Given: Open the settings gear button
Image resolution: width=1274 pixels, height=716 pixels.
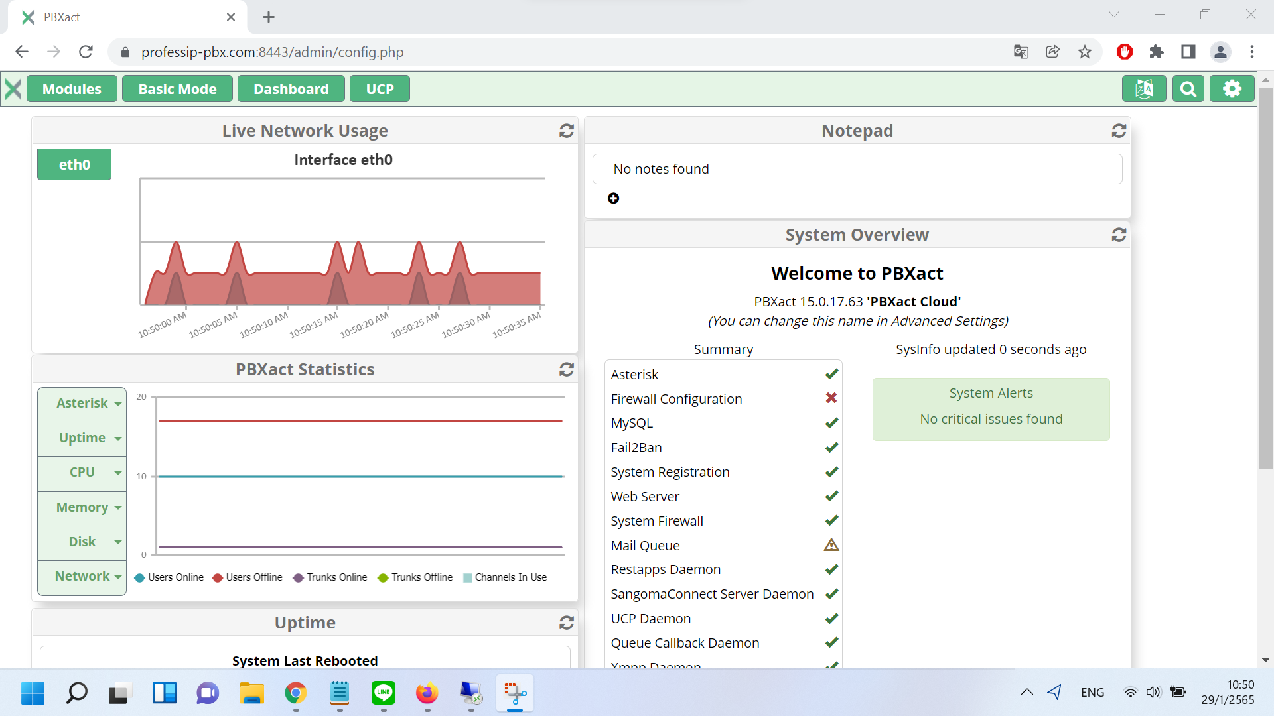Looking at the screenshot, I should click(x=1232, y=89).
